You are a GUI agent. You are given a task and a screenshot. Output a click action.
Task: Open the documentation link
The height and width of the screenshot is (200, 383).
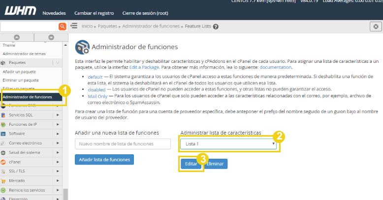point(276,67)
